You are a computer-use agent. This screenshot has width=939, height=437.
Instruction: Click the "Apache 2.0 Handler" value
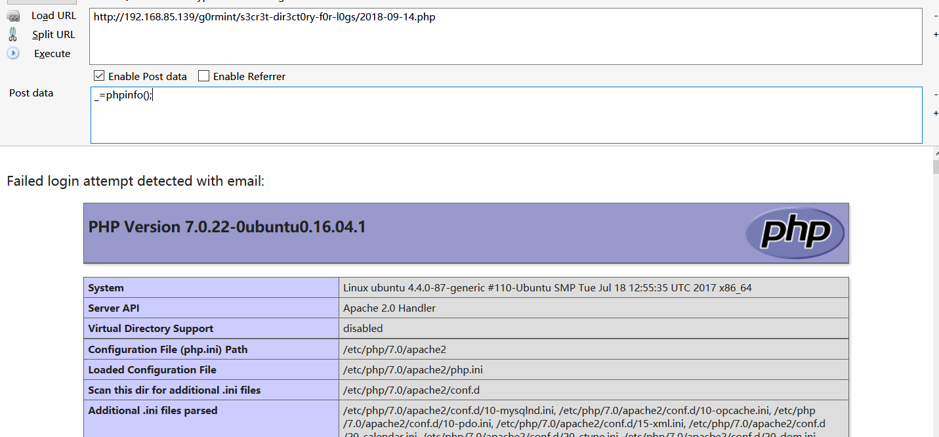(389, 308)
